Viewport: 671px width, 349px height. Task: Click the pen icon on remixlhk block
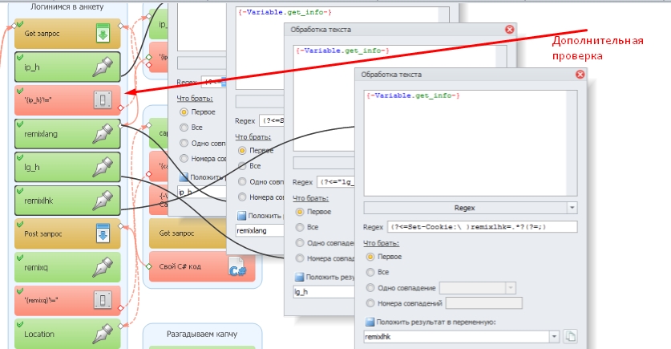pos(103,201)
